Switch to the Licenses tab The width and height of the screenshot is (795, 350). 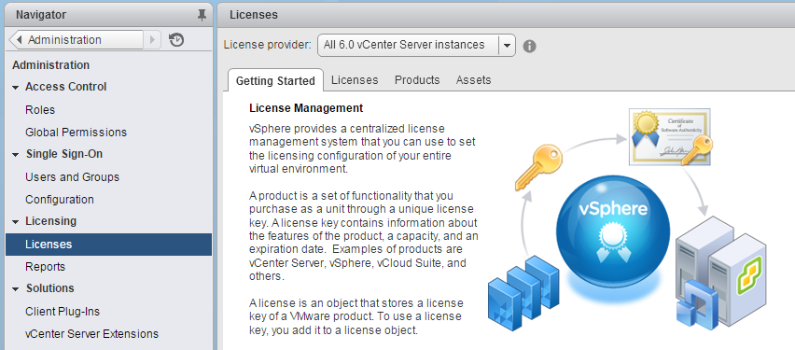(x=355, y=80)
